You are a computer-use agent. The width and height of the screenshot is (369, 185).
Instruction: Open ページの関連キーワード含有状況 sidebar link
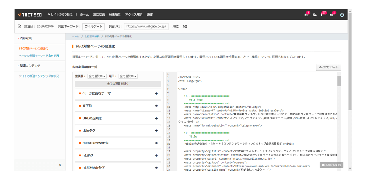point(39,56)
